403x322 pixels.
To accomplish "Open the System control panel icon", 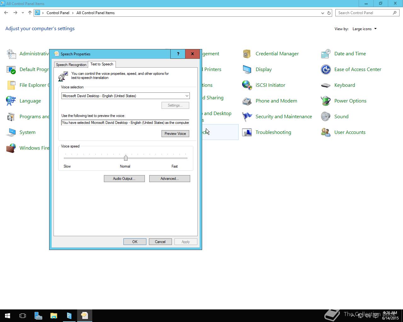I will pyautogui.click(x=11, y=132).
